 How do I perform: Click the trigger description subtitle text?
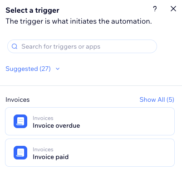click(79, 21)
